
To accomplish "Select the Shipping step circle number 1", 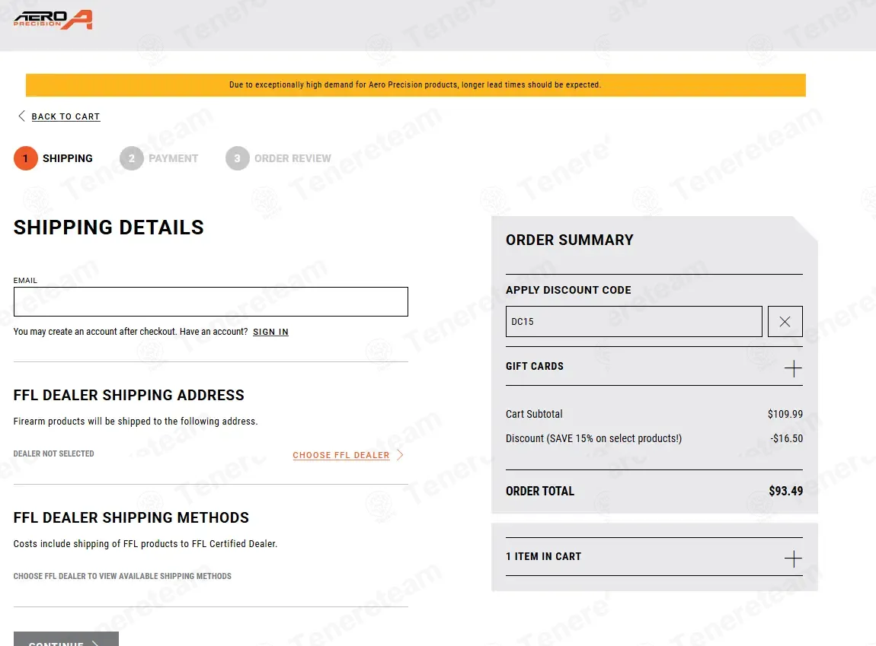I will click(26, 158).
